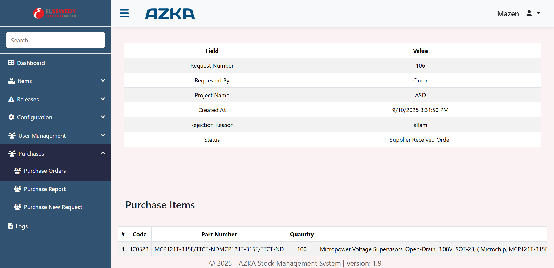
Task: Click the User Management people icon
Action: pos(12,136)
